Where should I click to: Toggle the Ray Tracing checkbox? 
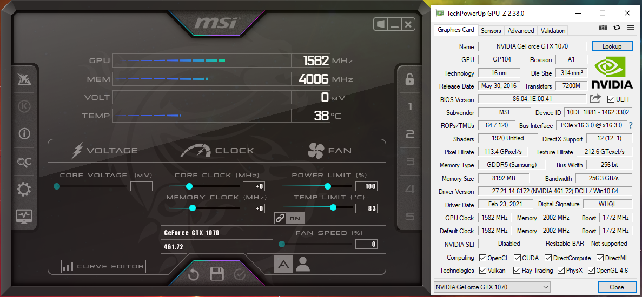click(517, 271)
